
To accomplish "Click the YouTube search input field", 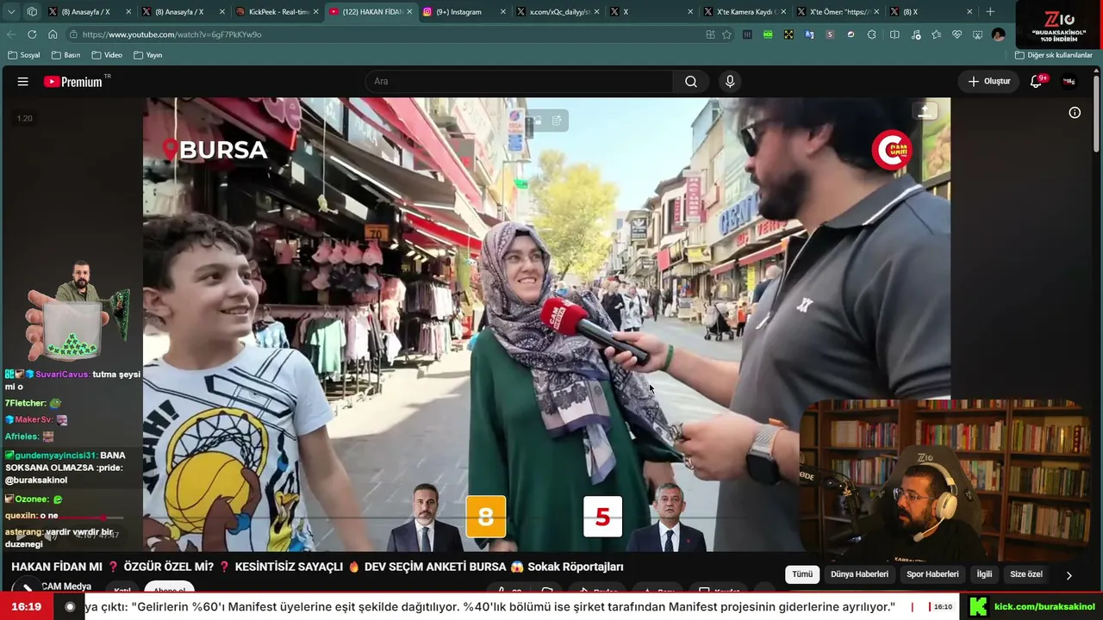I will (x=519, y=82).
